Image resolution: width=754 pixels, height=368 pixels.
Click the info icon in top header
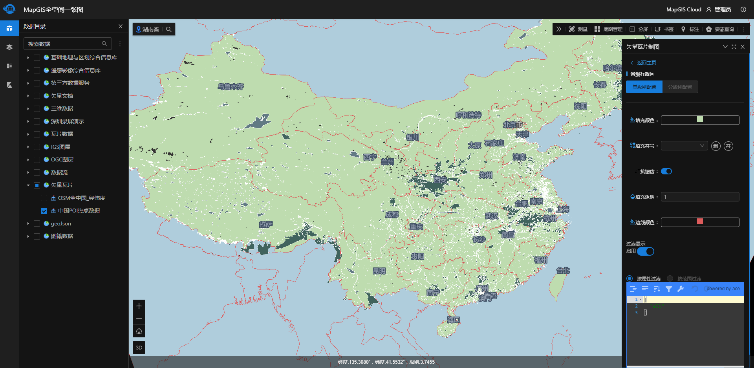(743, 9)
